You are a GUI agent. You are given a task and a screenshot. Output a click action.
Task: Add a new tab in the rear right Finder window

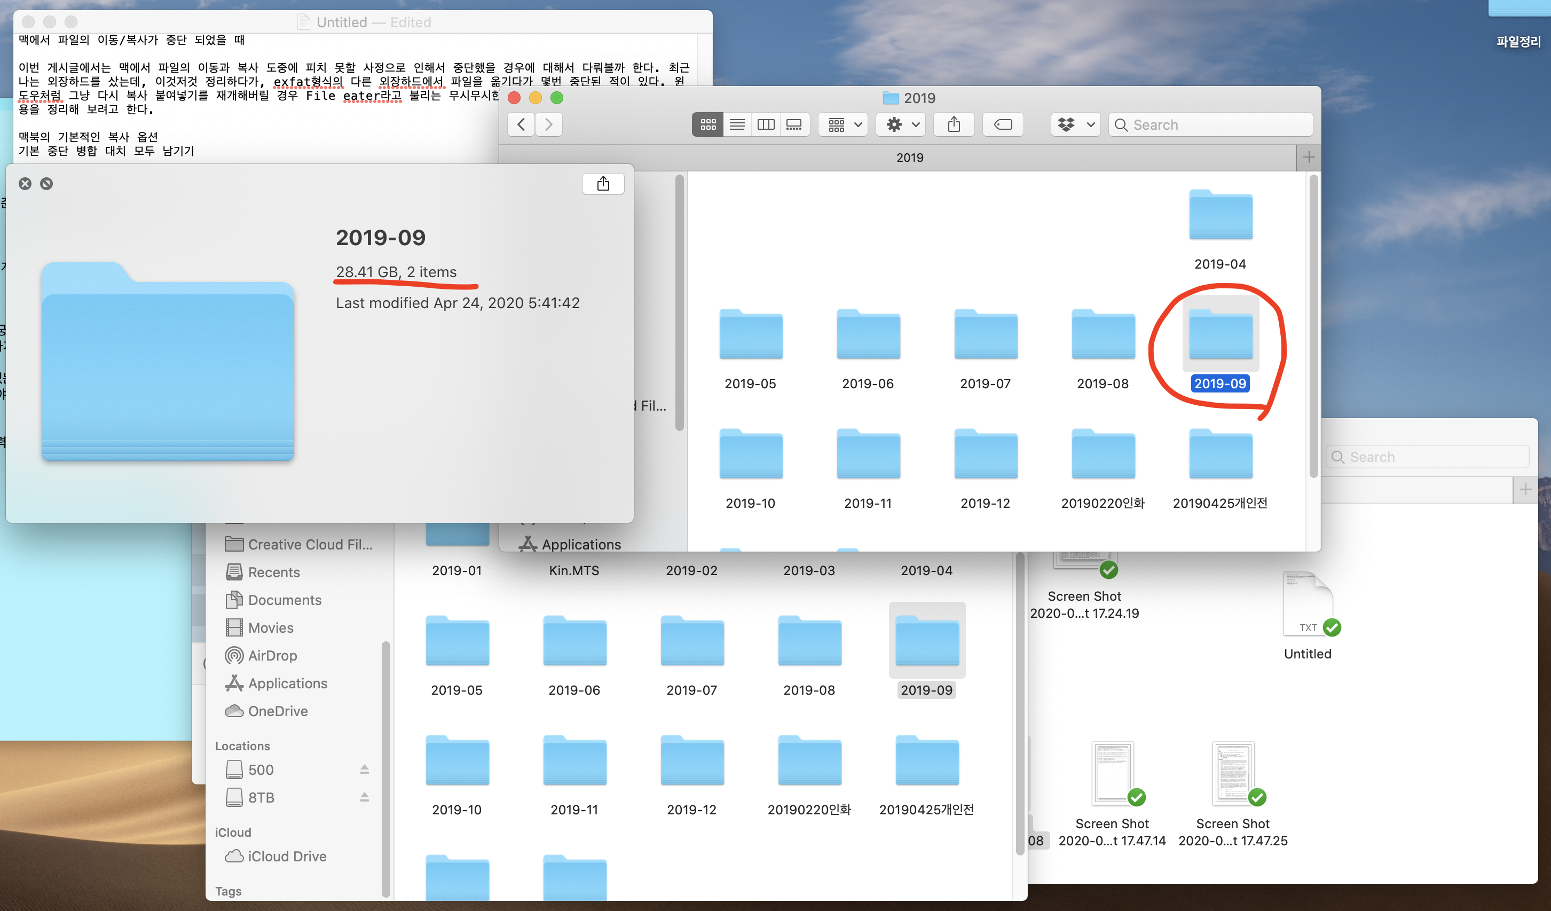coord(1525,490)
